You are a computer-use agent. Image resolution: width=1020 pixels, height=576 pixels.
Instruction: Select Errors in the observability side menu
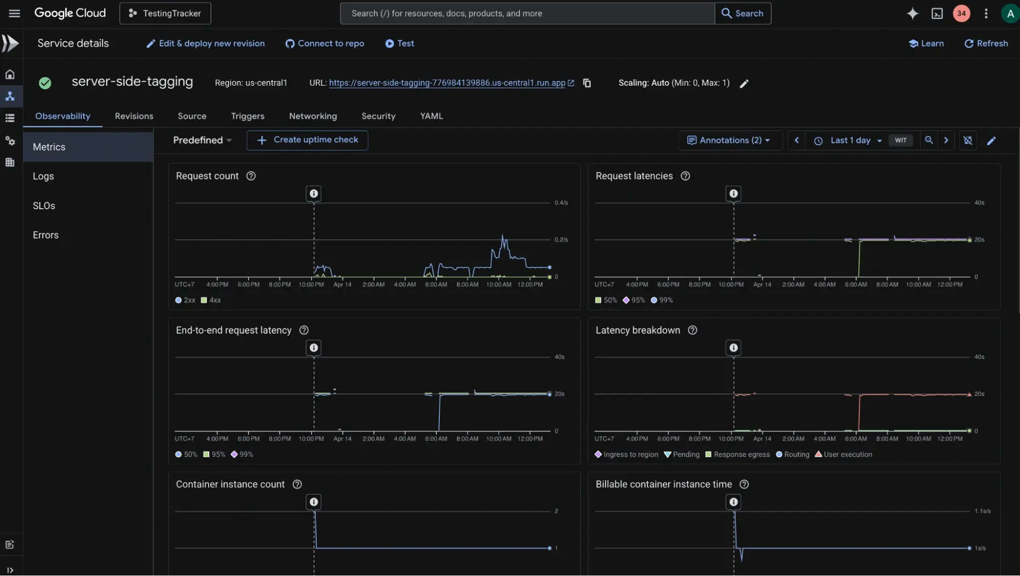88,235
